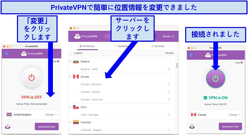Click United Kingdom flag icon

(9, 114)
